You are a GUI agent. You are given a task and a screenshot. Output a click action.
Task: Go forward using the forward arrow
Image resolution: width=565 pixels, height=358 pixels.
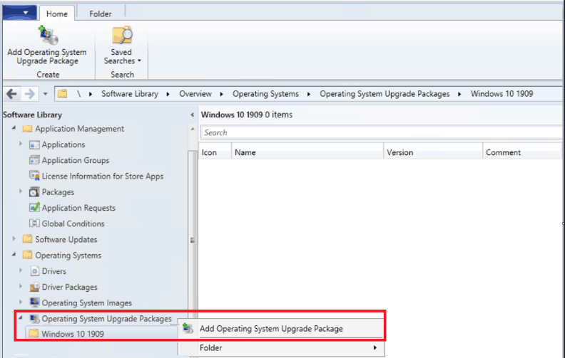point(29,94)
